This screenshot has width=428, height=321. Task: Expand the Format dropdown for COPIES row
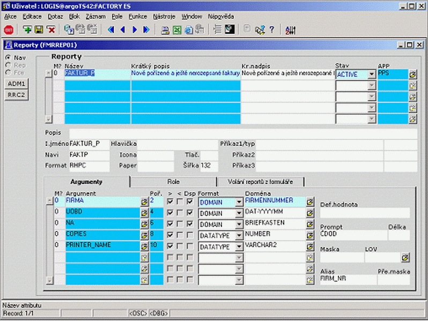239,235
